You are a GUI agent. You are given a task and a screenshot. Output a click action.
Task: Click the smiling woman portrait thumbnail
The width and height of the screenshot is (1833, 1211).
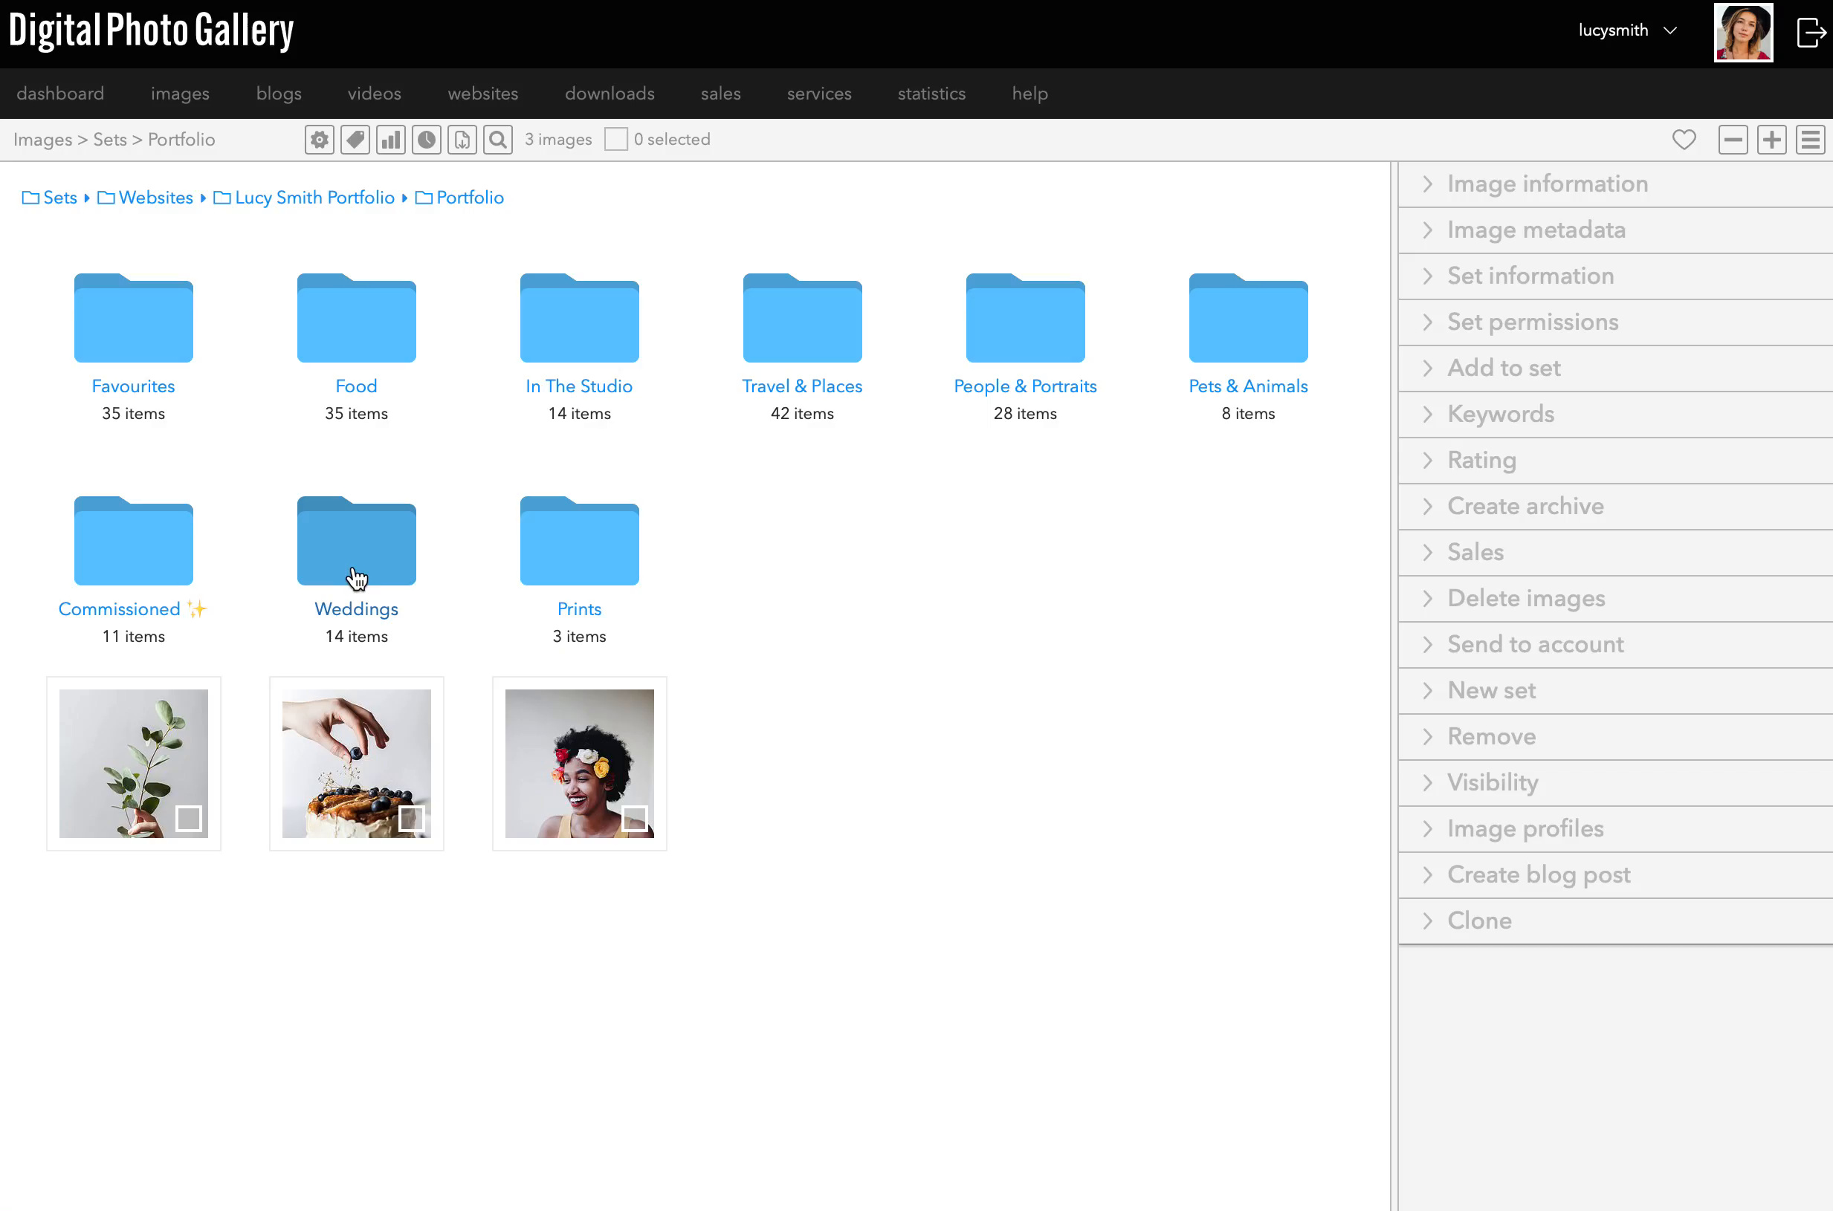(580, 764)
